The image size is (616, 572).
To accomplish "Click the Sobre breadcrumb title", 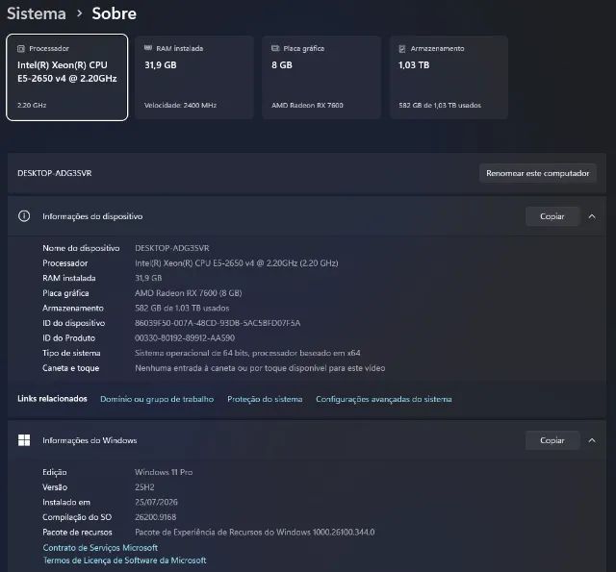I will click(115, 13).
